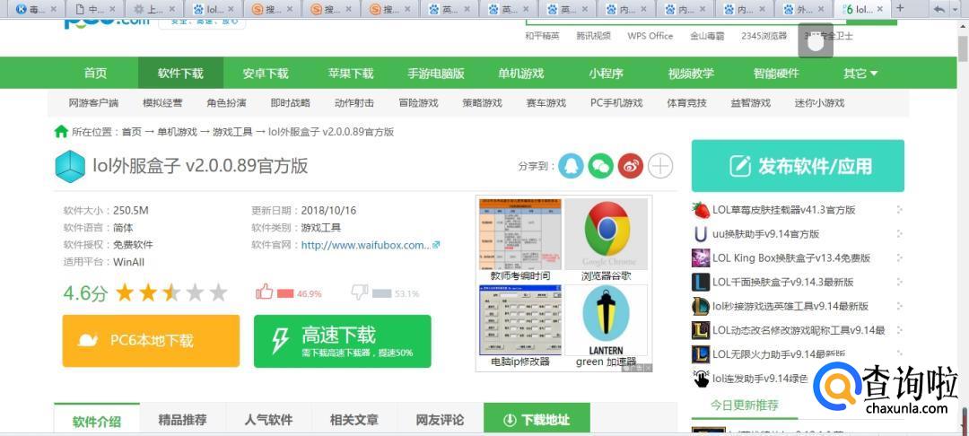Open 安卓下载 navigation item

[266, 74]
